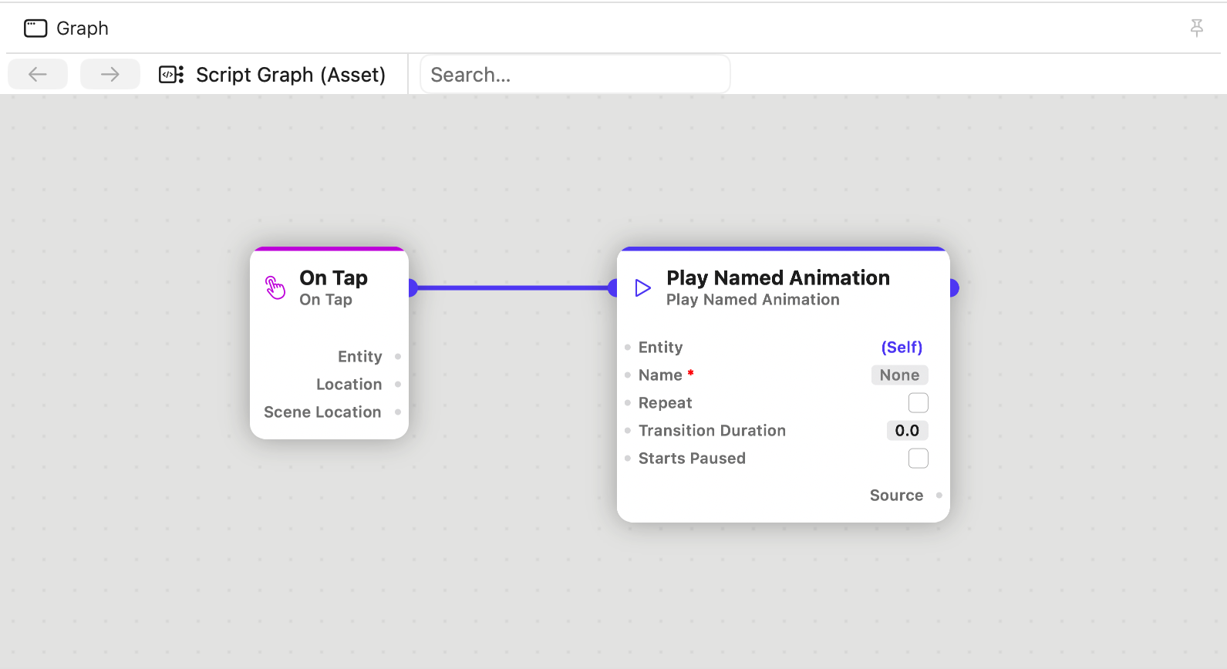
Task: Click the Play Named Animation output flow port
Action: pyautogui.click(x=953, y=288)
